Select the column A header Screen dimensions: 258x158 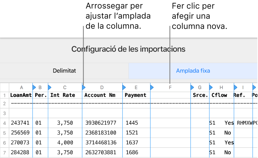click(x=21, y=87)
